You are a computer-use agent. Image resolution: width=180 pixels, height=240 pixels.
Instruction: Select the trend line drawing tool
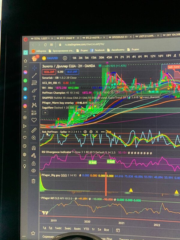tap(34, 75)
